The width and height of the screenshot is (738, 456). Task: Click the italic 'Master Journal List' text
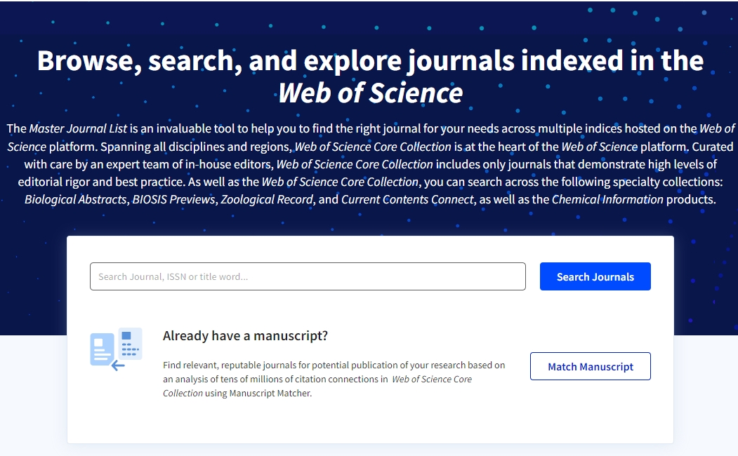pyautogui.click(x=78, y=128)
